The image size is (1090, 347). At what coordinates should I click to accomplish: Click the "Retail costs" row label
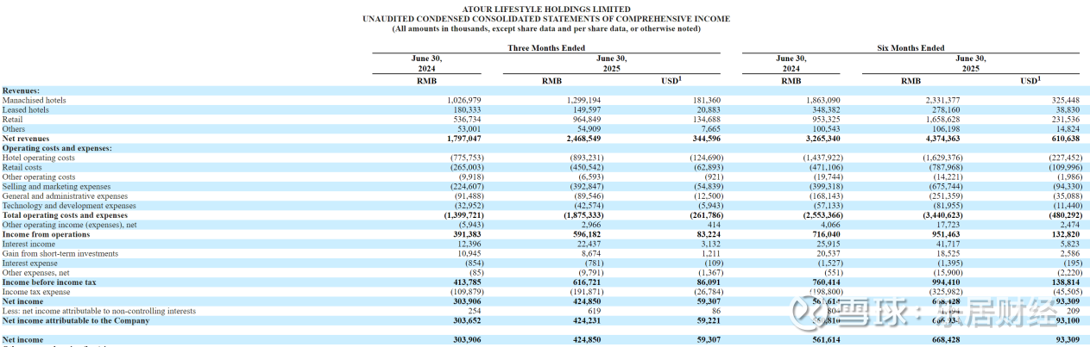[x=23, y=167]
